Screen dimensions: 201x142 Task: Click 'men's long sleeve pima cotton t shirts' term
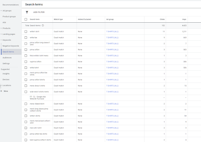tap(39, 110)
